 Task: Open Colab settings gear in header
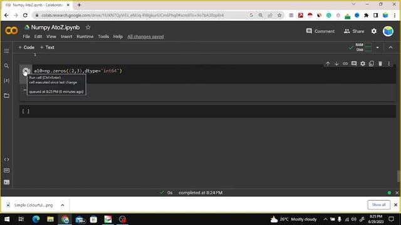[374, 31]
